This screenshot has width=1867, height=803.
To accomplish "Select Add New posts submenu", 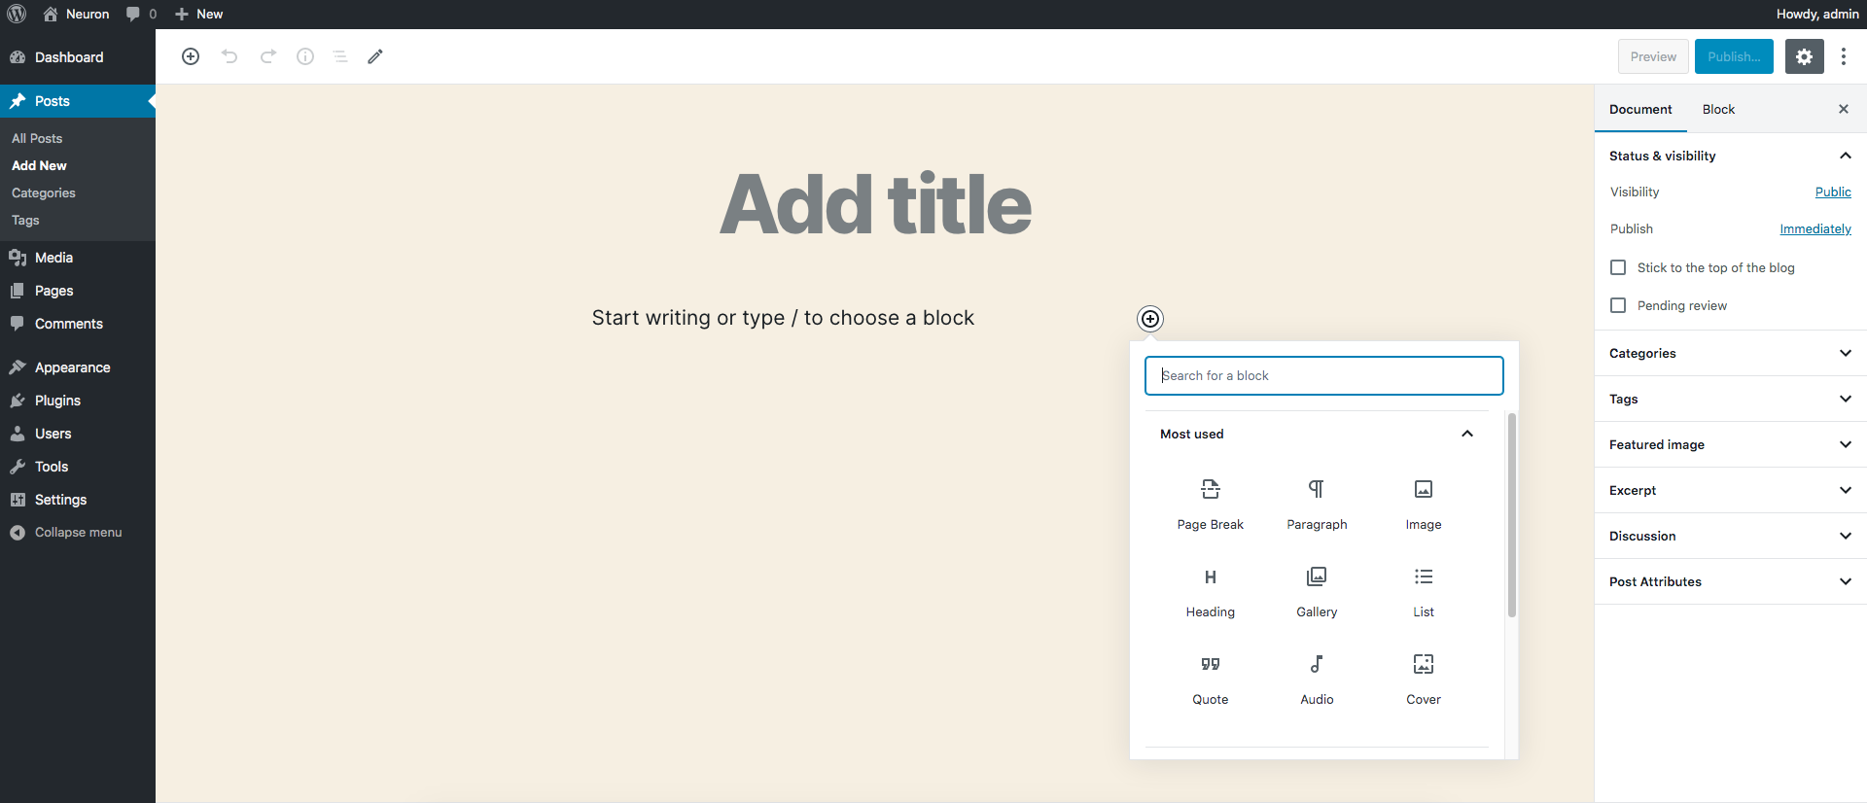I will click(39, 165).
